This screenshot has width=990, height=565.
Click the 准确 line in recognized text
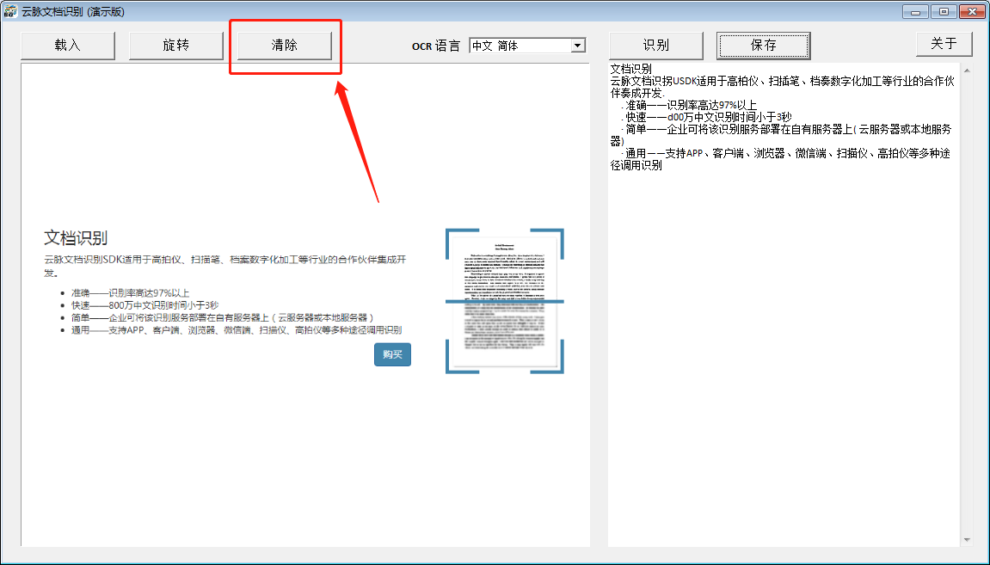click(x=691, y=106)
